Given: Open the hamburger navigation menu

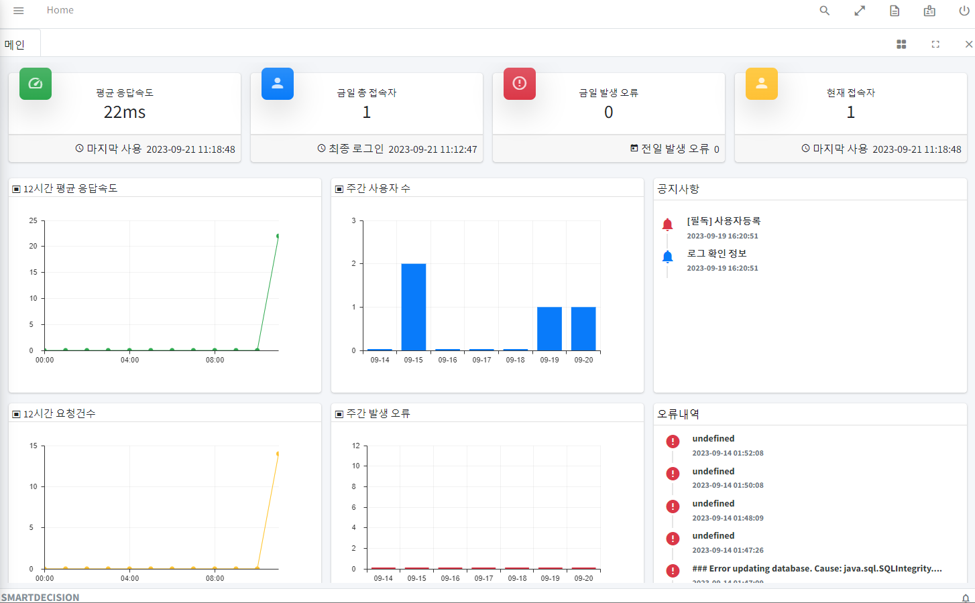Looking at the screenshot, I should pyautogui.click(x=19, y=11).
